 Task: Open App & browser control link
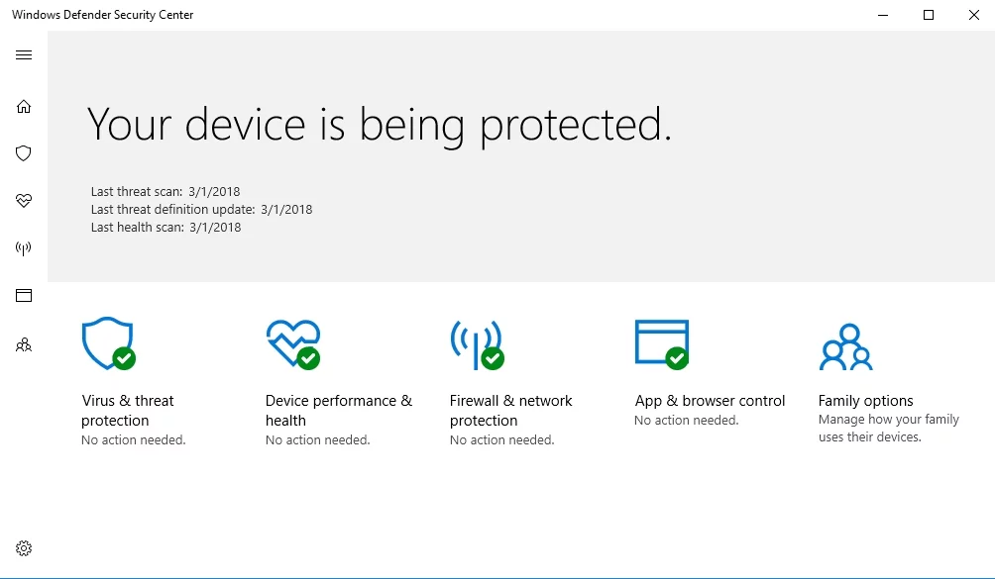click(x=710, y=401)
